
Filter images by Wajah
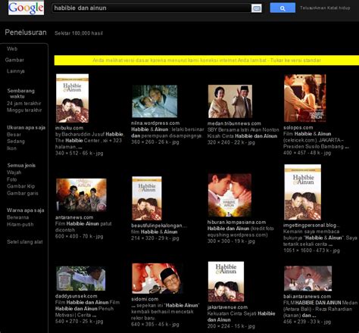pos(14,173)
